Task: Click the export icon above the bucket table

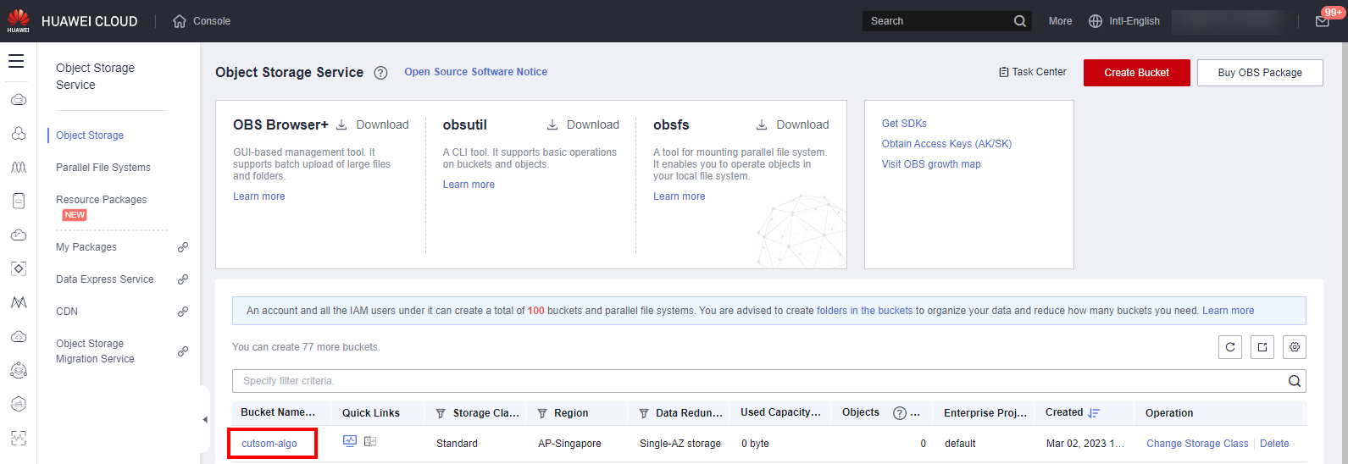Action: [1262, 347]
